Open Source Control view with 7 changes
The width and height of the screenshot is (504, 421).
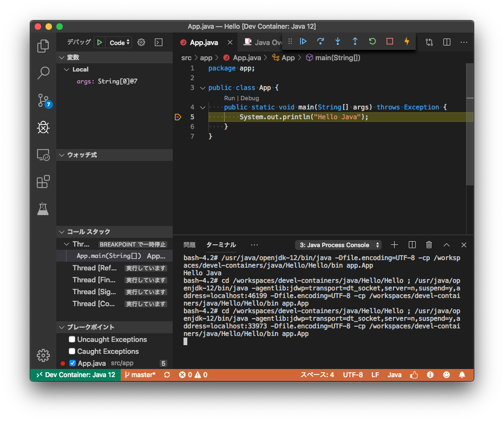coord(44,100)
